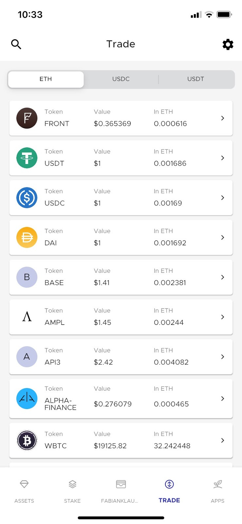Tap the USDC token name in the list

tap(55, 203)
